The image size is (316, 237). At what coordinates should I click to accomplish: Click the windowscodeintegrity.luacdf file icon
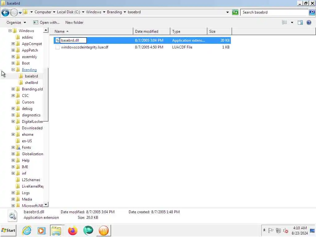pos(57,47)
